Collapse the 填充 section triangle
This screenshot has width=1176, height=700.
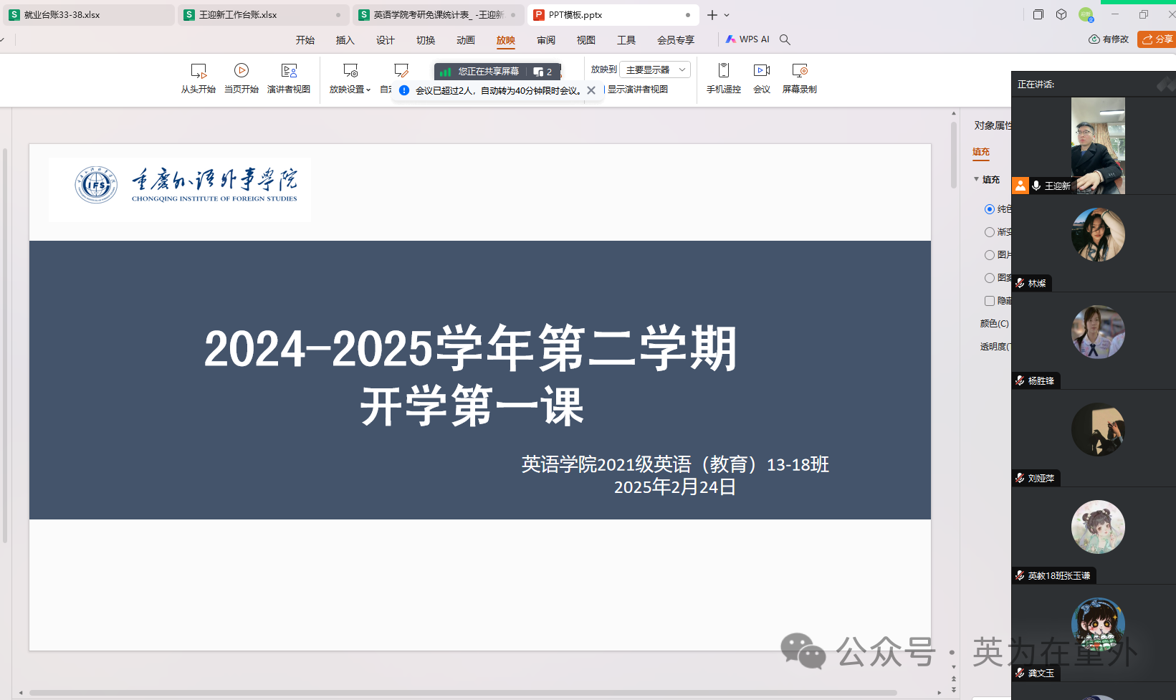pyautogui.click(x=976, y=179)
